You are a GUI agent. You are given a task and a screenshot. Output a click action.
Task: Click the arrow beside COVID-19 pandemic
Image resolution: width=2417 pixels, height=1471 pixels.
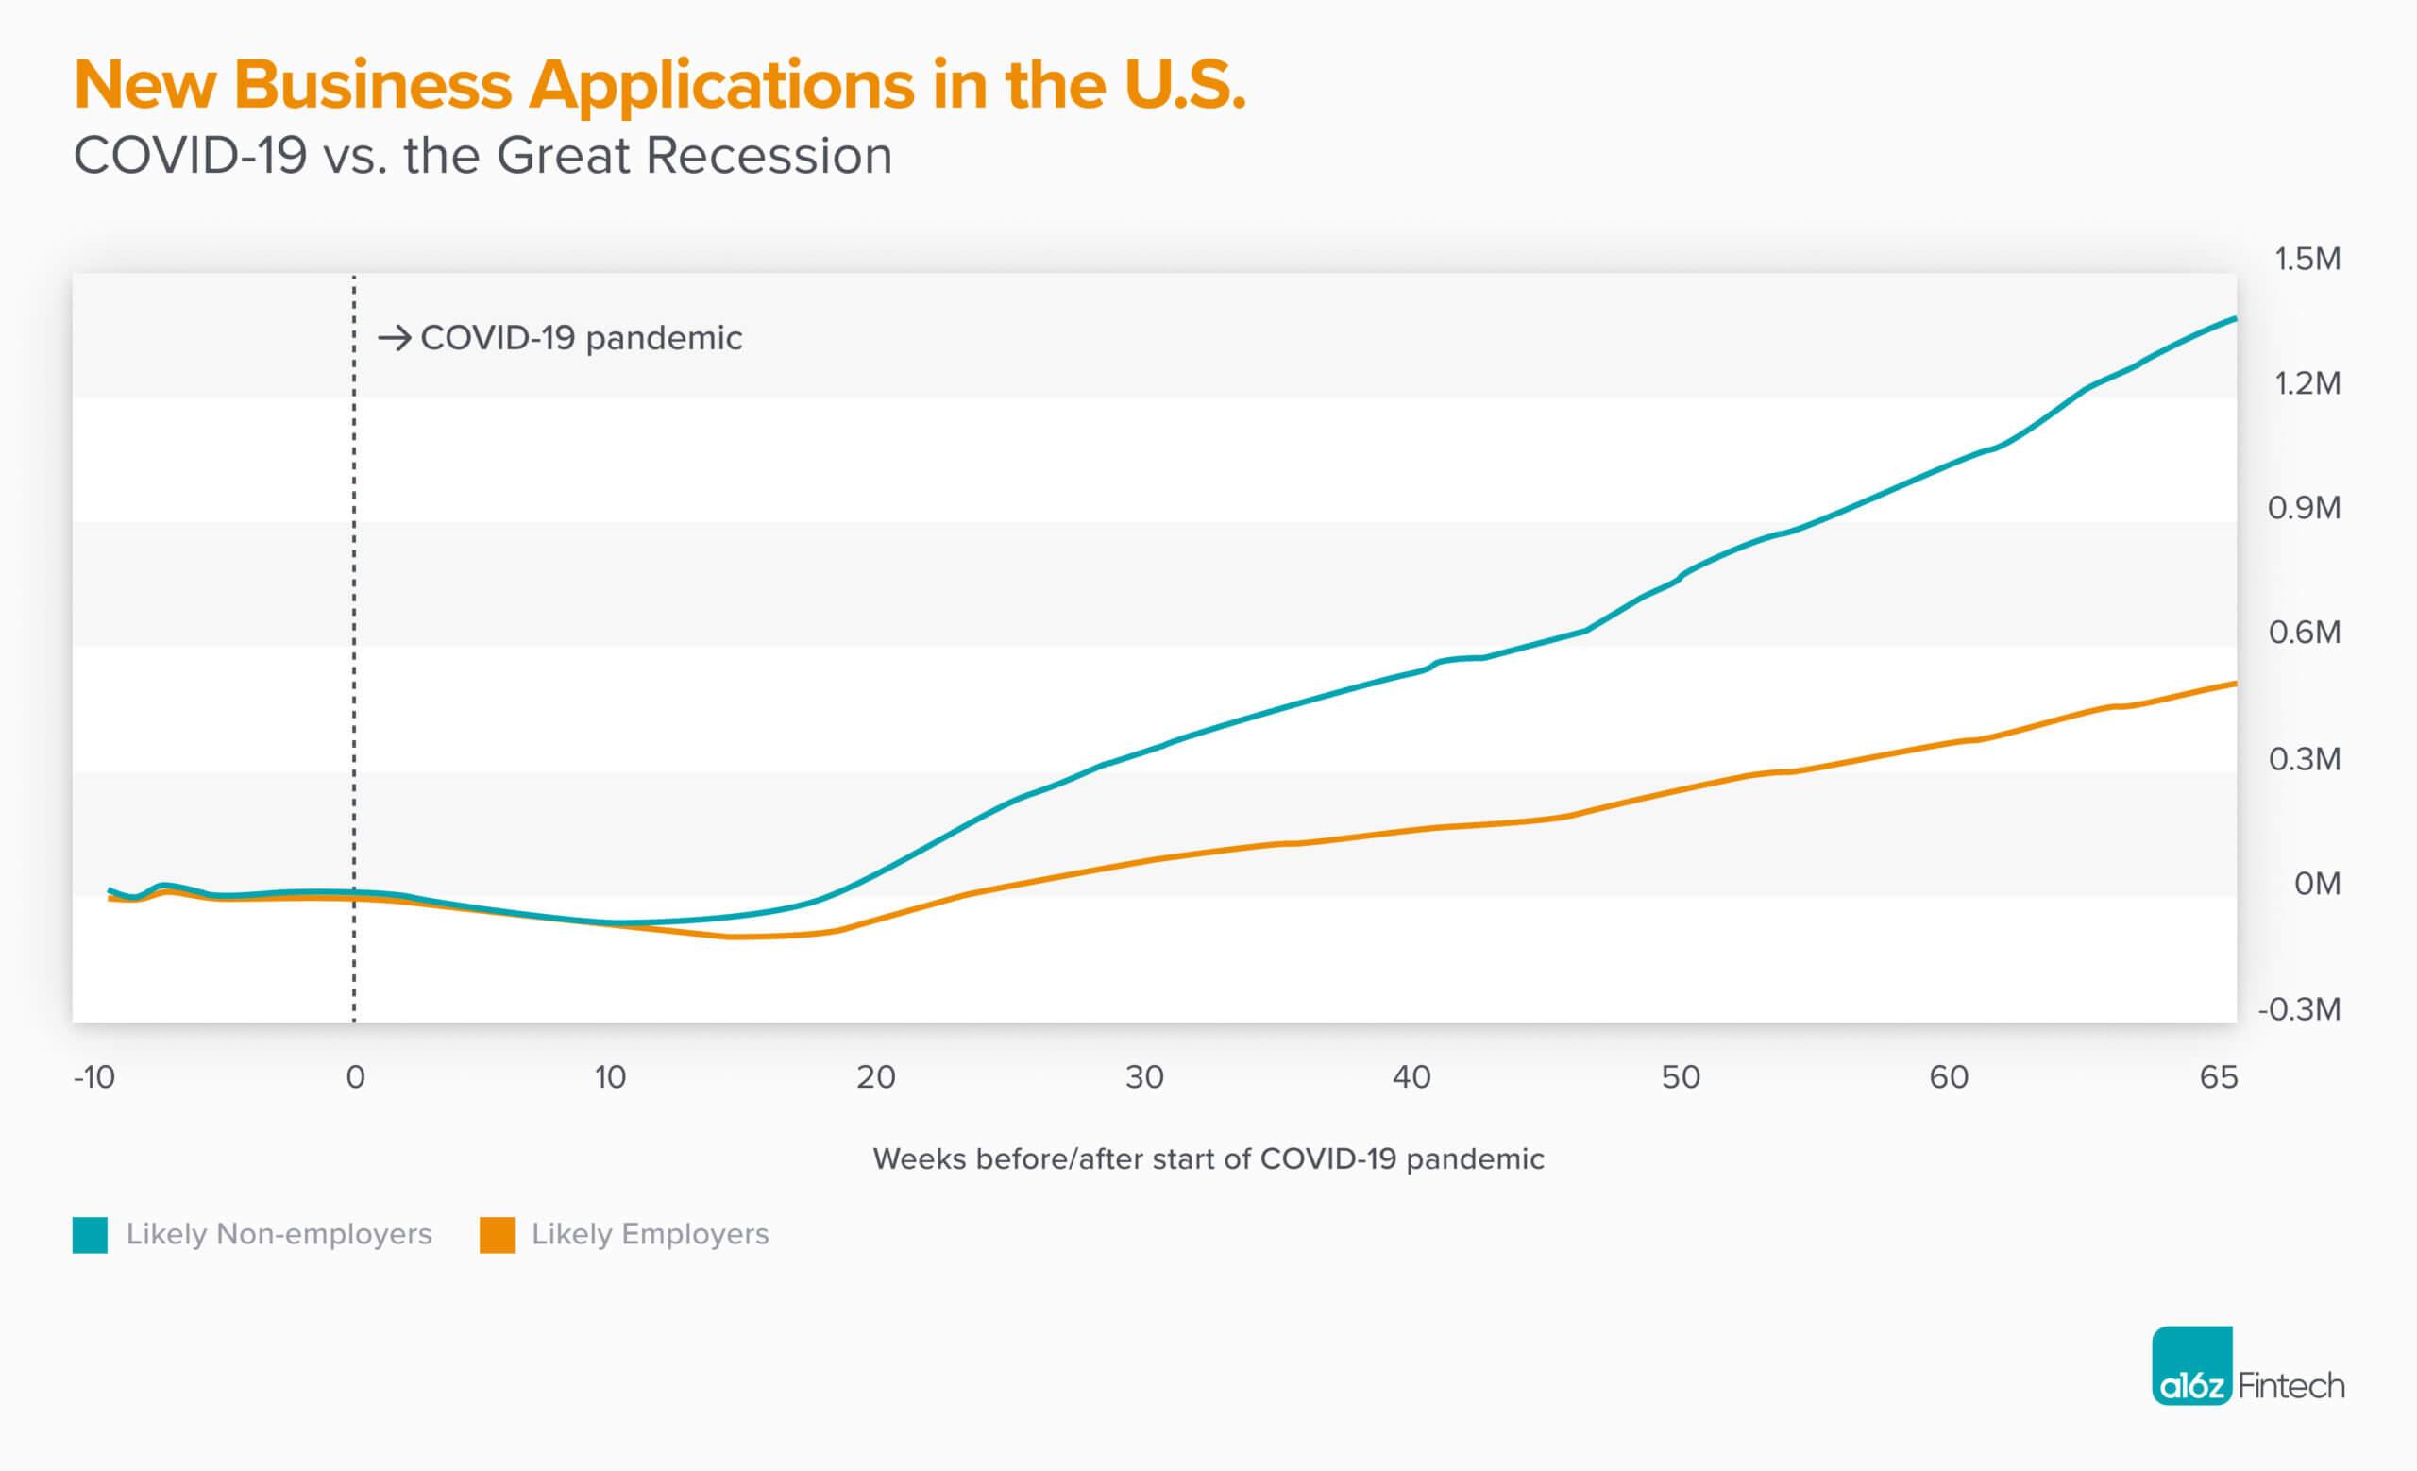pos(395,338)
